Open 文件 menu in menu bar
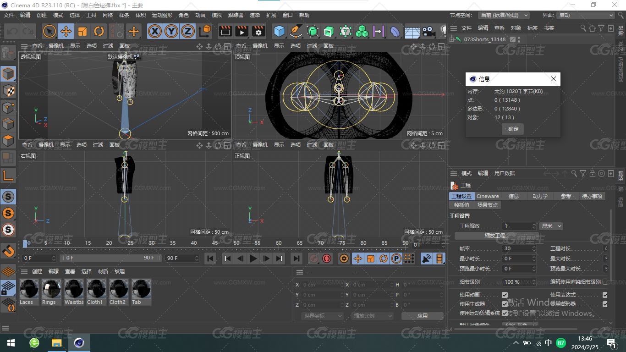The width and height of the screenshot is (626, 352). (x=9, y=15)
